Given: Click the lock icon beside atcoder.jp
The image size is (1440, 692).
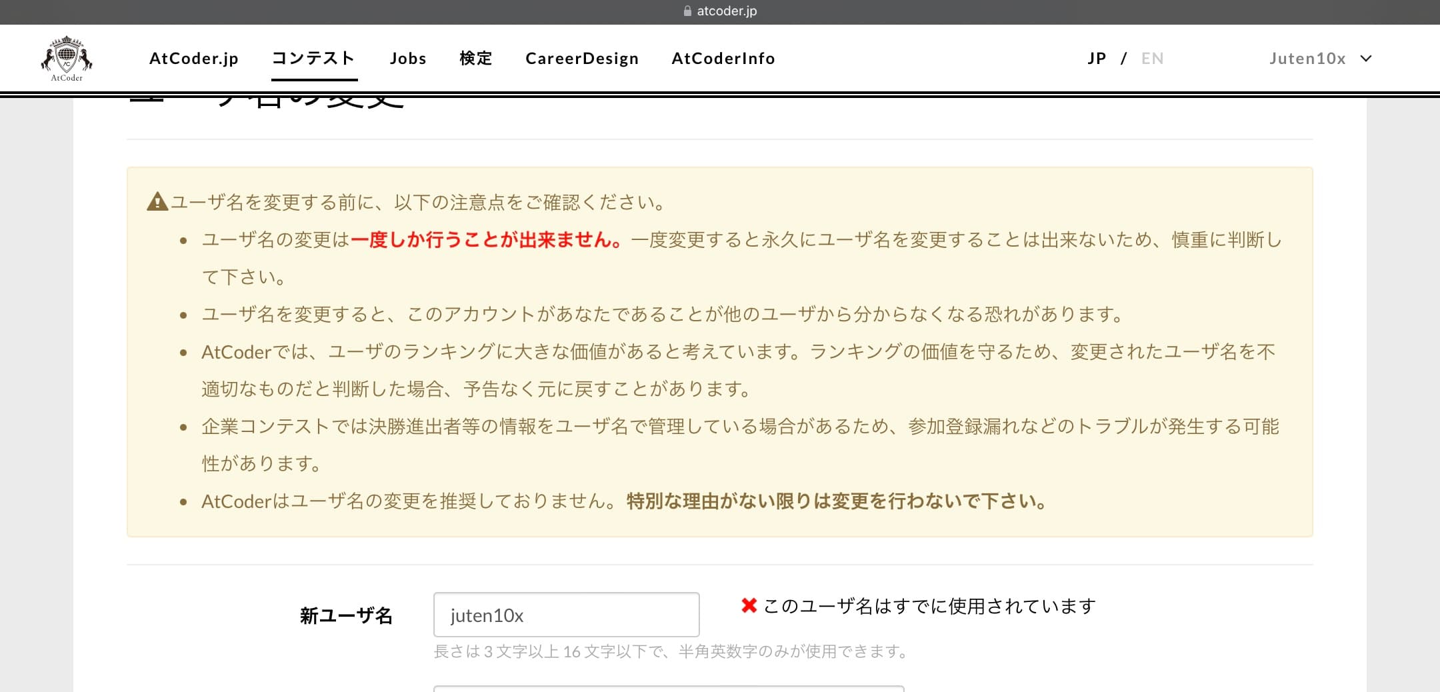Looking at the screenshot, I should [687, 11].
